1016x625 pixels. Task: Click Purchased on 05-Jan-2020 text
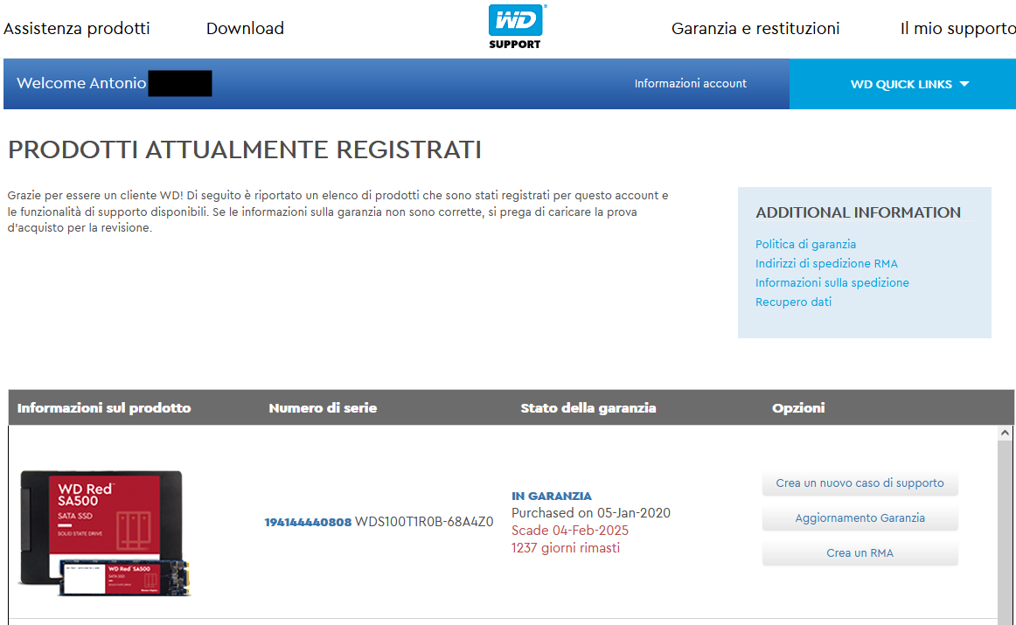click(591, 513)
